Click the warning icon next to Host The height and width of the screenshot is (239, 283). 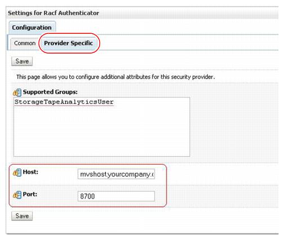click(17, 172)
